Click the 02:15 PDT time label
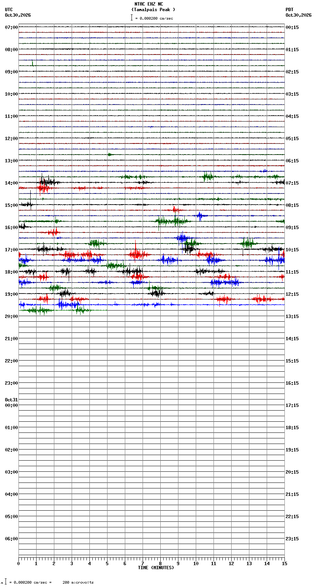The width and height of the screenshot is (314, 587). [292, 72]
